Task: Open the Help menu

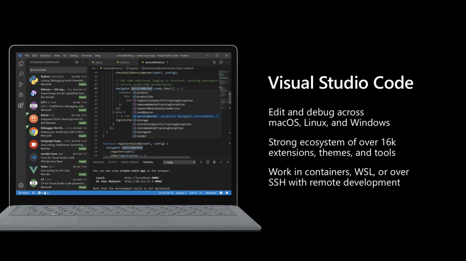Action: [x=98, y=55]
